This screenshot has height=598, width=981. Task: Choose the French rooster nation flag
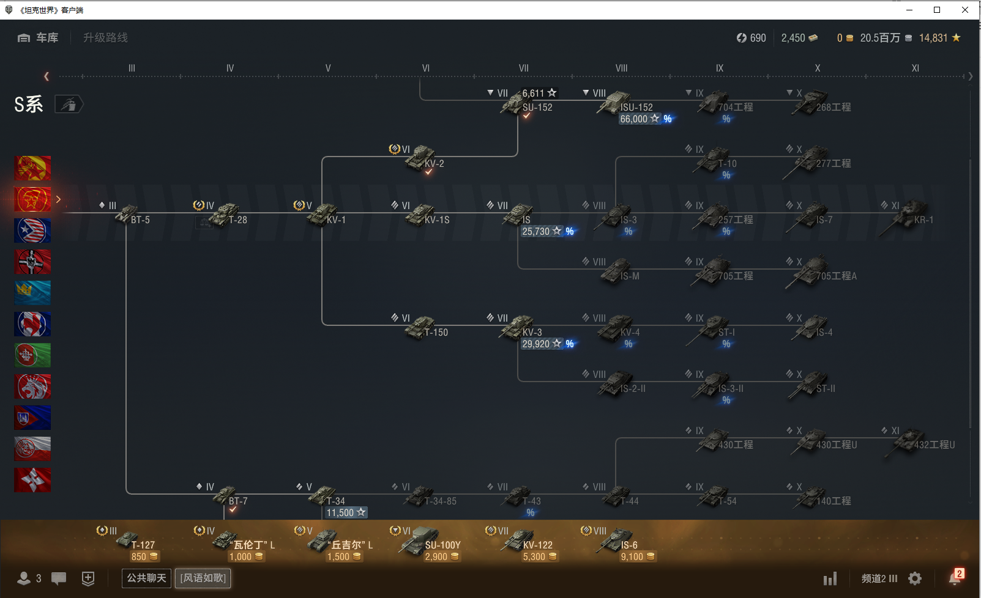tap(32, 324)
